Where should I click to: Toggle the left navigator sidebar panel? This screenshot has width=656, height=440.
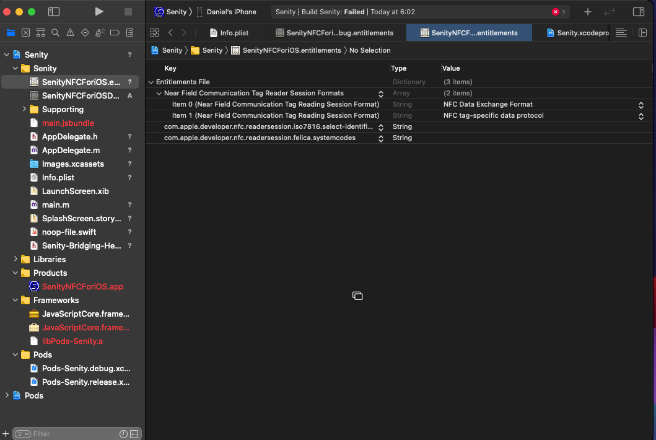click(54, 12)
